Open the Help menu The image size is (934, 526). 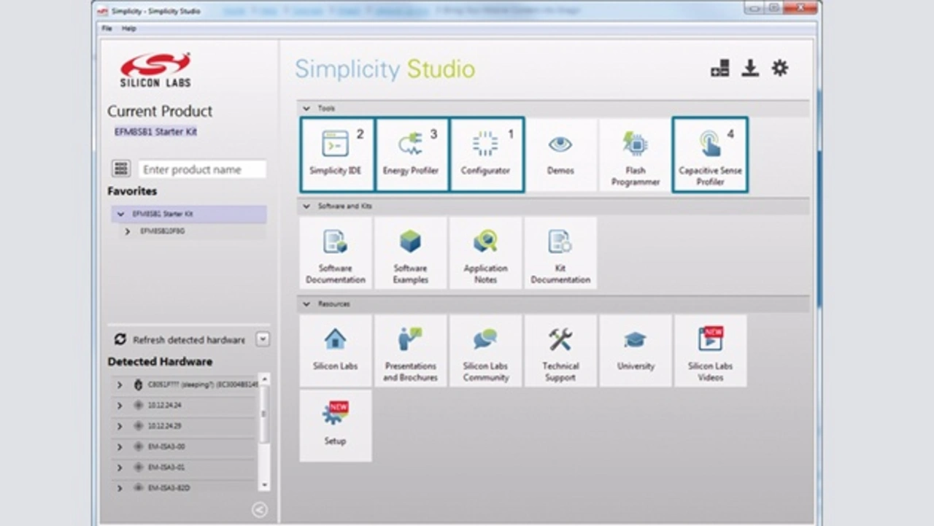(x=129, y=28)
